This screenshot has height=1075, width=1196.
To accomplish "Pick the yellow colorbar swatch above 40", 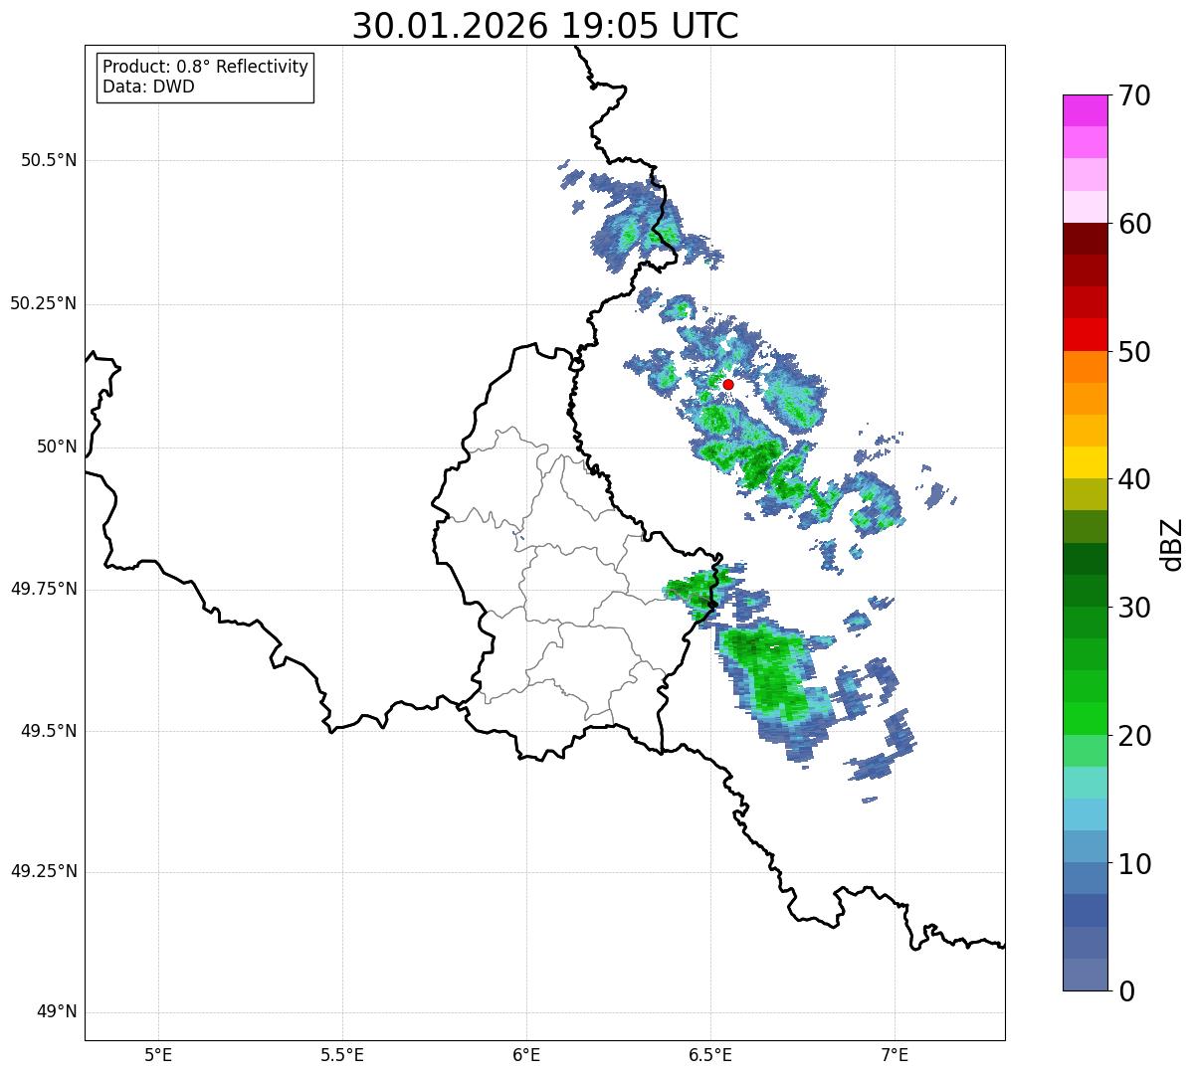I will 1085,462.
